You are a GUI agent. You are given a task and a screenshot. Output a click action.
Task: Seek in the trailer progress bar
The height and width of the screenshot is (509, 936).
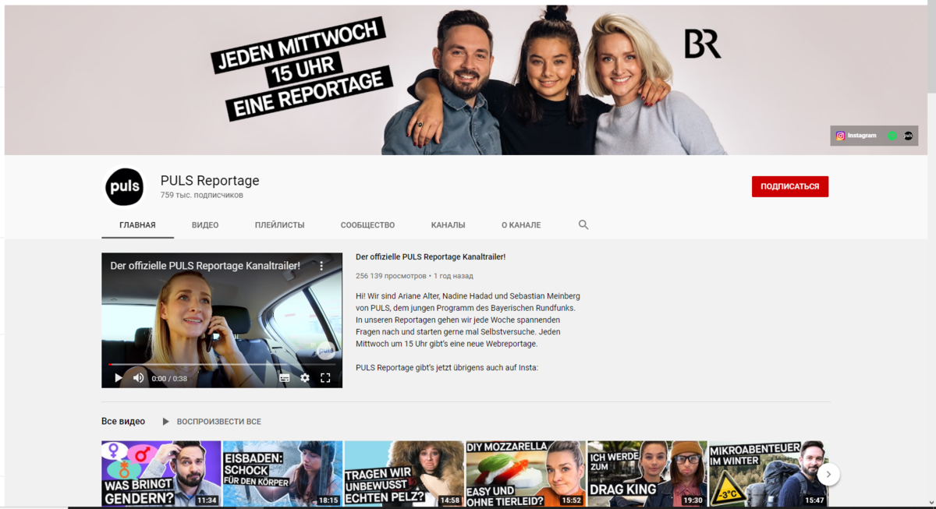[x=222, y=365]
